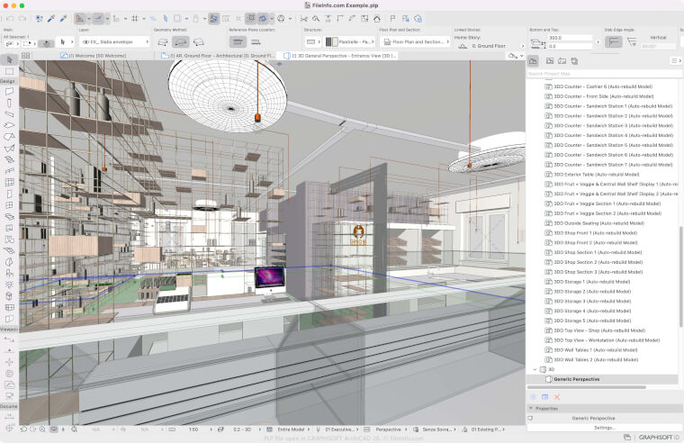Switch to AR. Ground Floor Architectural tab
The image size is (684, 443).
(222, 55)
